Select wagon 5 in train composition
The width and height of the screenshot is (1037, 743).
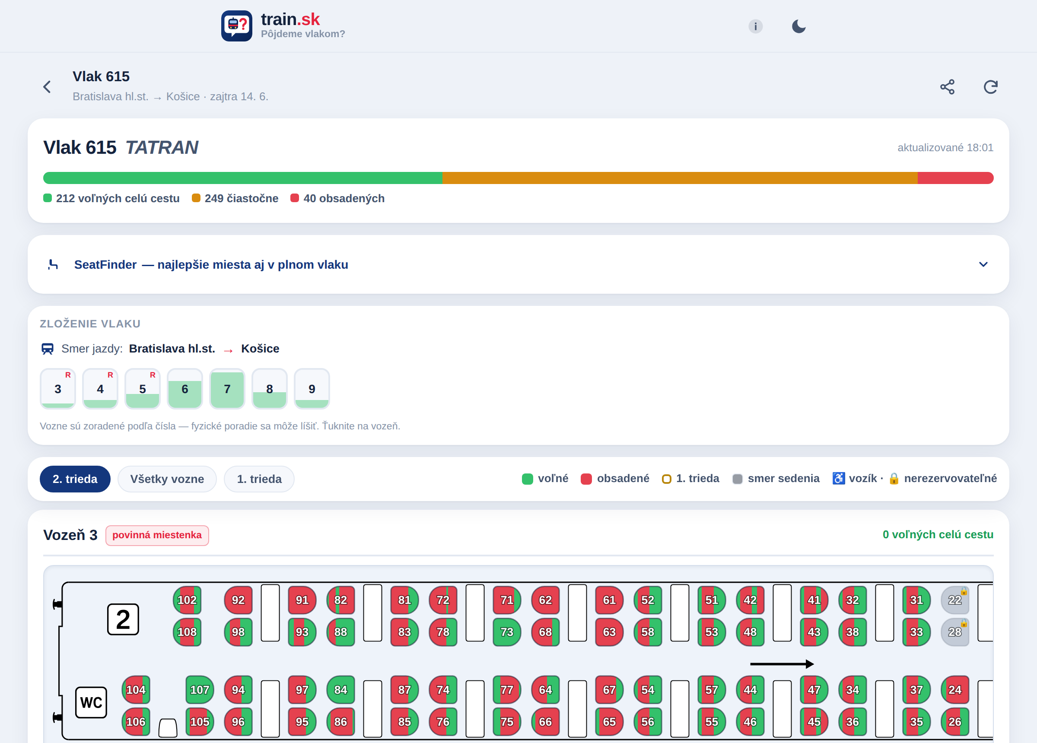pyautogui.click(x=142, y=389)
